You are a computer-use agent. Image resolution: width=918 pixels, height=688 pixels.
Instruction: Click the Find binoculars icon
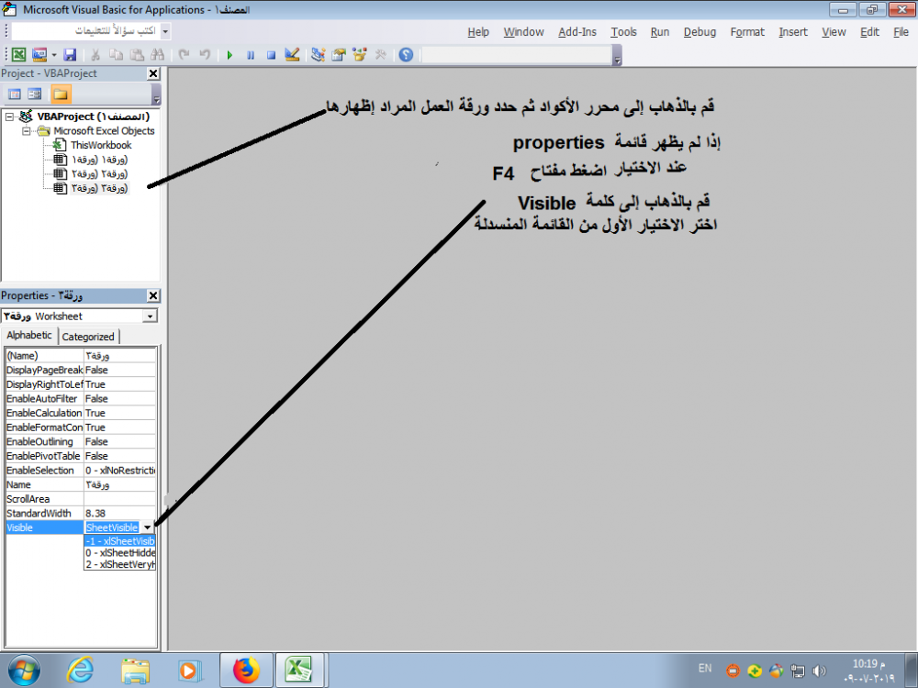[157, 55]
